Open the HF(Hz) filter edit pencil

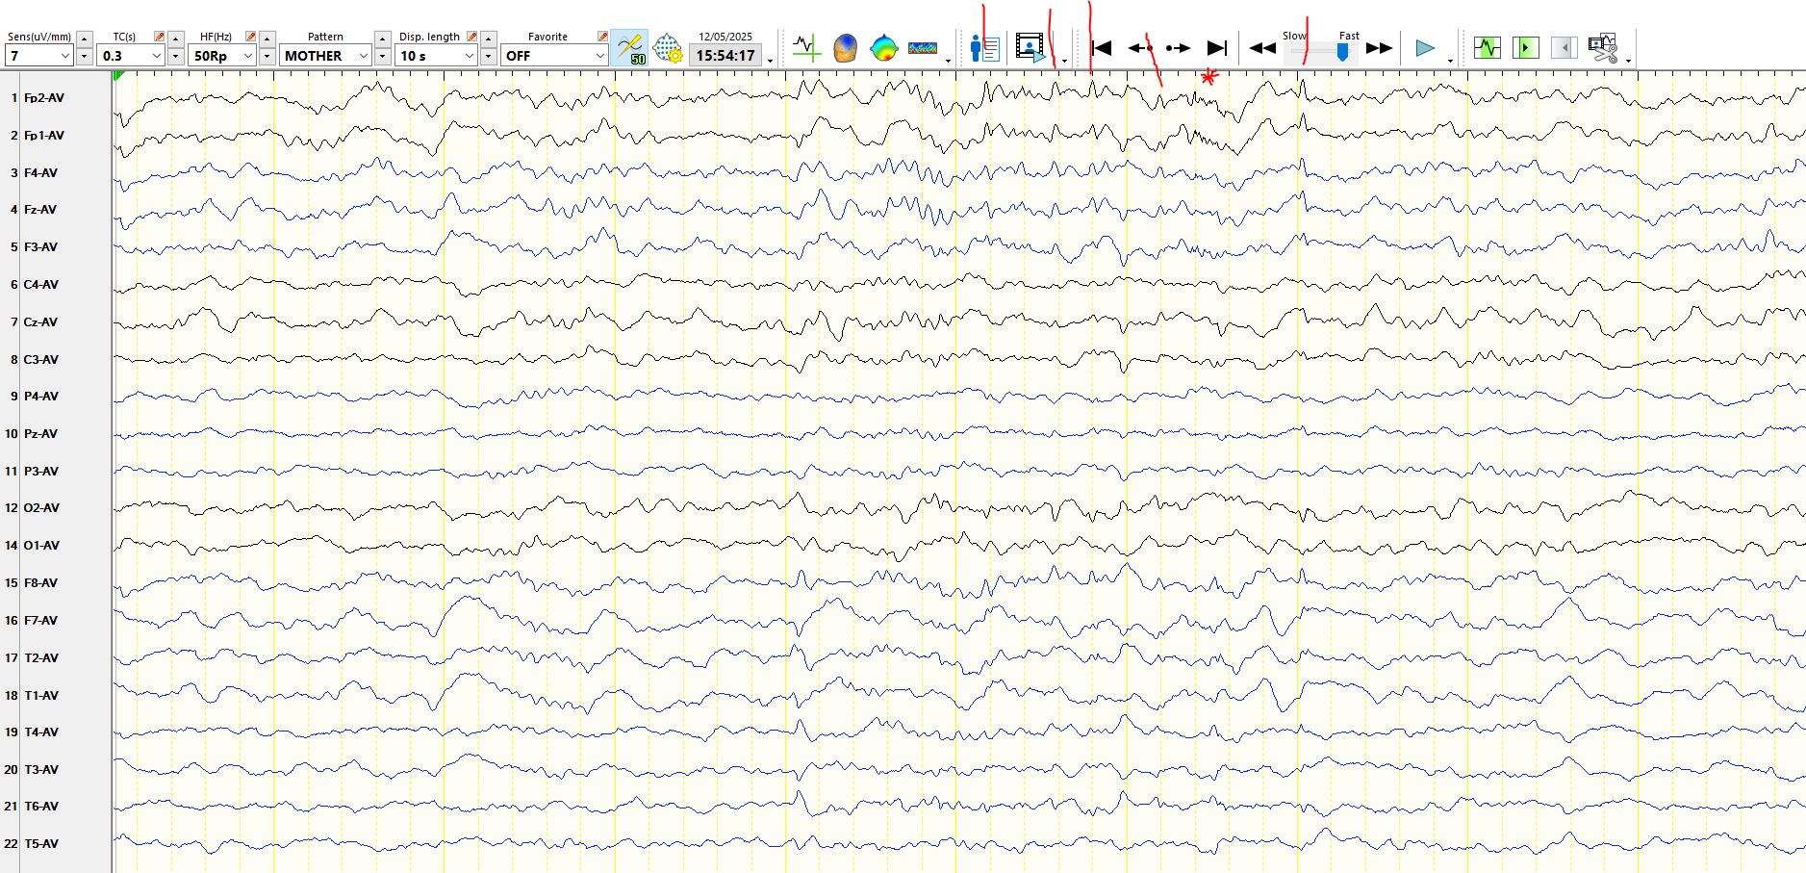[x=251, y=37]
